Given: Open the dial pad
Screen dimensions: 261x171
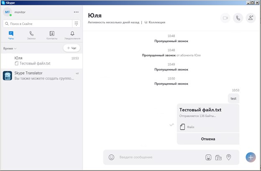Looking at the screenshot, I should (76, 24).
